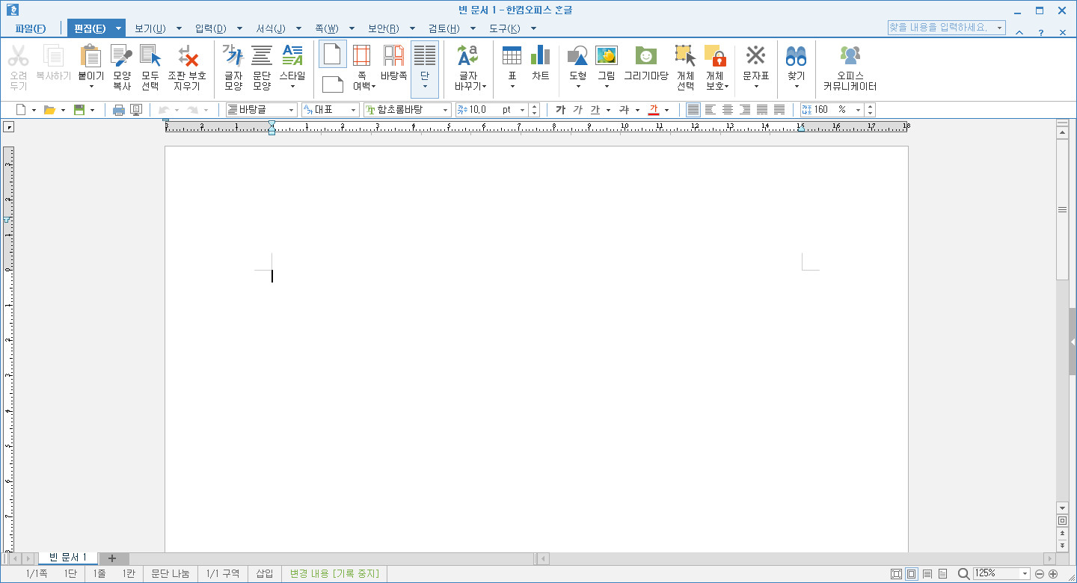Click the Drawing Gallery (그리기마당) icon
This screenshot has width=1077, height=583.
tap(646, 55)
